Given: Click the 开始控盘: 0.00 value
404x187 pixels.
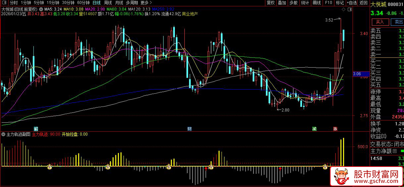Looking at the screenshot, I should pos(75,134).
